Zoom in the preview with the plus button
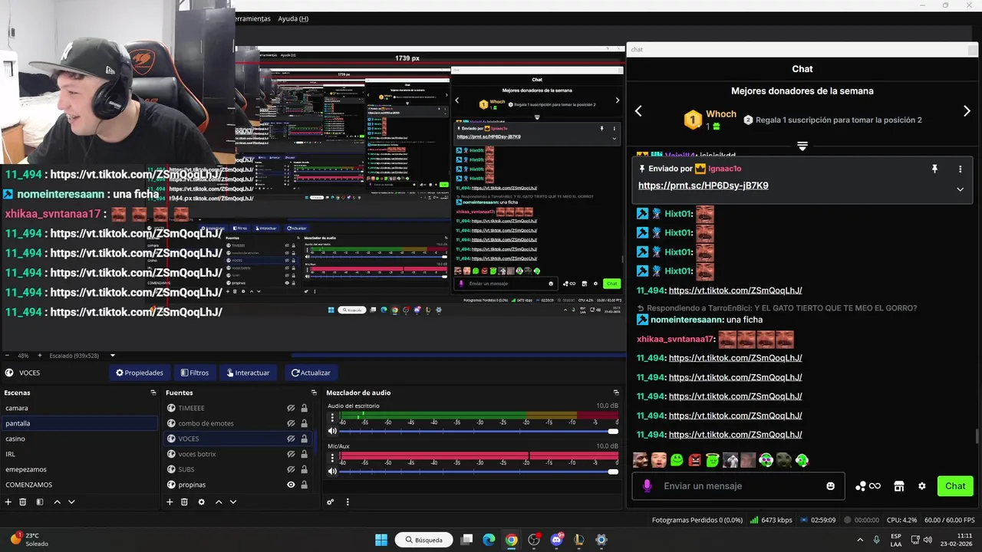This screenshot has height=552, width=982. pyautogui.click(x=40, y=356)
